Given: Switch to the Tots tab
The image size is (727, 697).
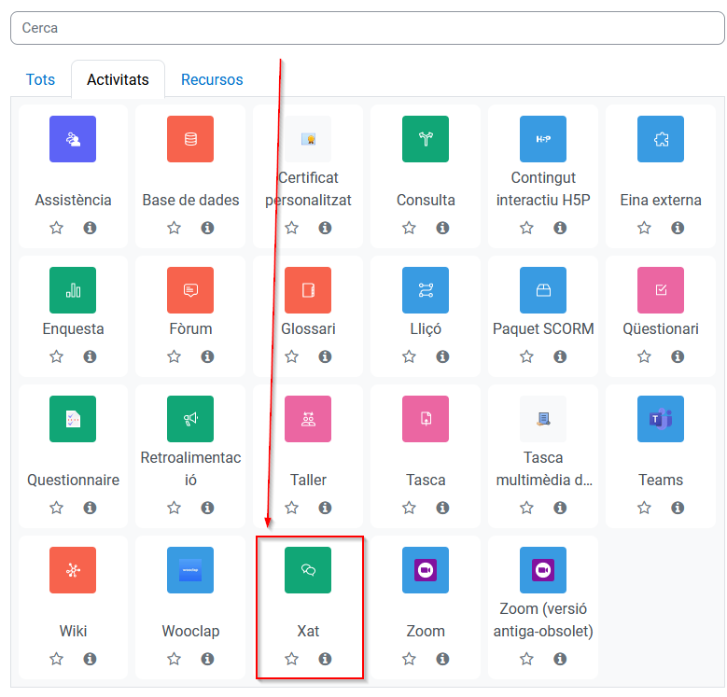Looking at the screenshot, I should 40,79.
